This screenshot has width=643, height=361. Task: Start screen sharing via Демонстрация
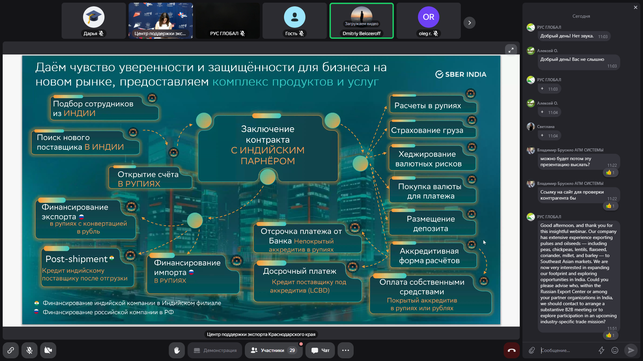click(215, 350)
